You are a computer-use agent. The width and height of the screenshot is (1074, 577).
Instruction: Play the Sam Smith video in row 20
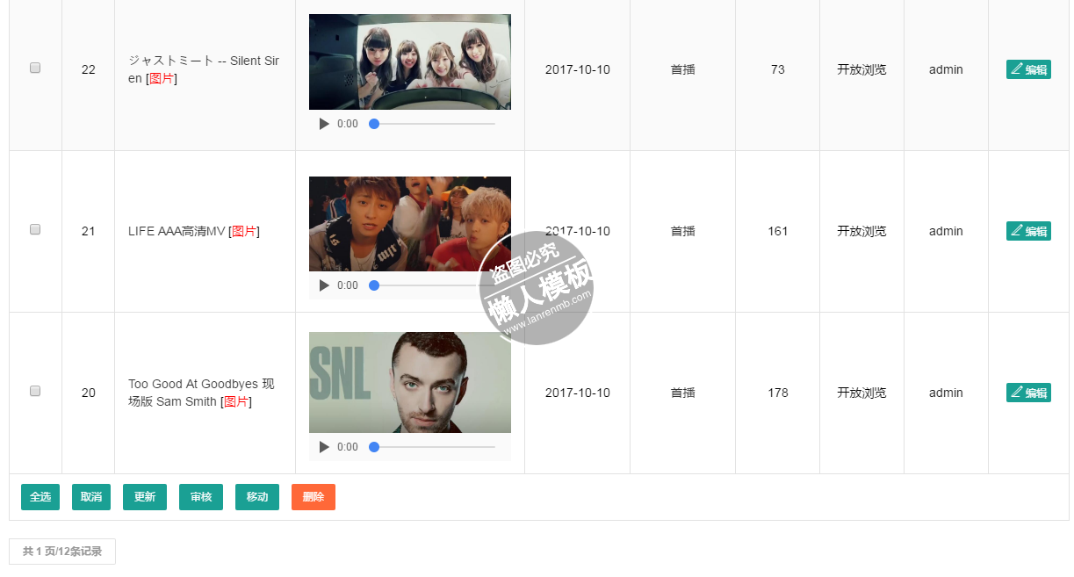coord(324,447)
